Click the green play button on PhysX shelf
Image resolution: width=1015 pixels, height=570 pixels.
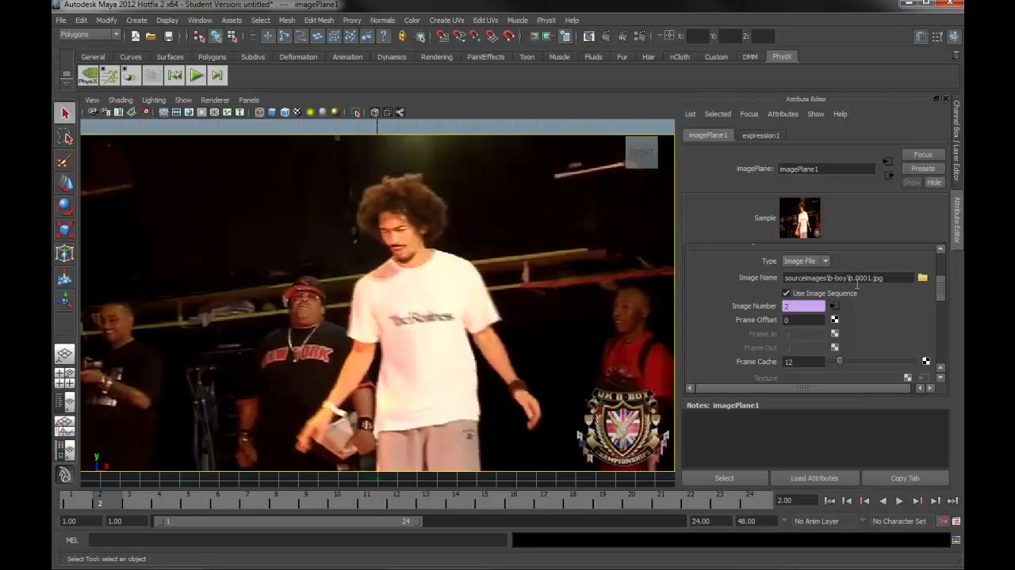point(196,75)
